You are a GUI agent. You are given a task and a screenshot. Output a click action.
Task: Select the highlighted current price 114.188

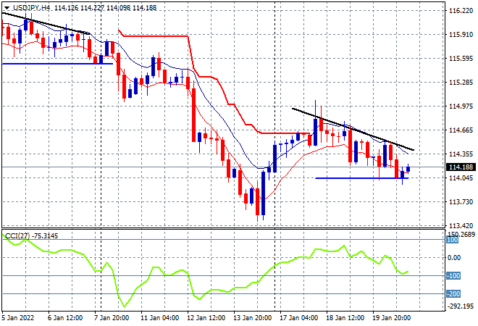pos(461,167)
